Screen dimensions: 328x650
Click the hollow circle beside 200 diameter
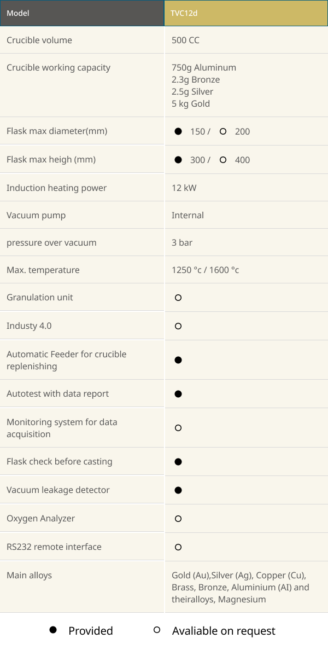tap(223, 131)
